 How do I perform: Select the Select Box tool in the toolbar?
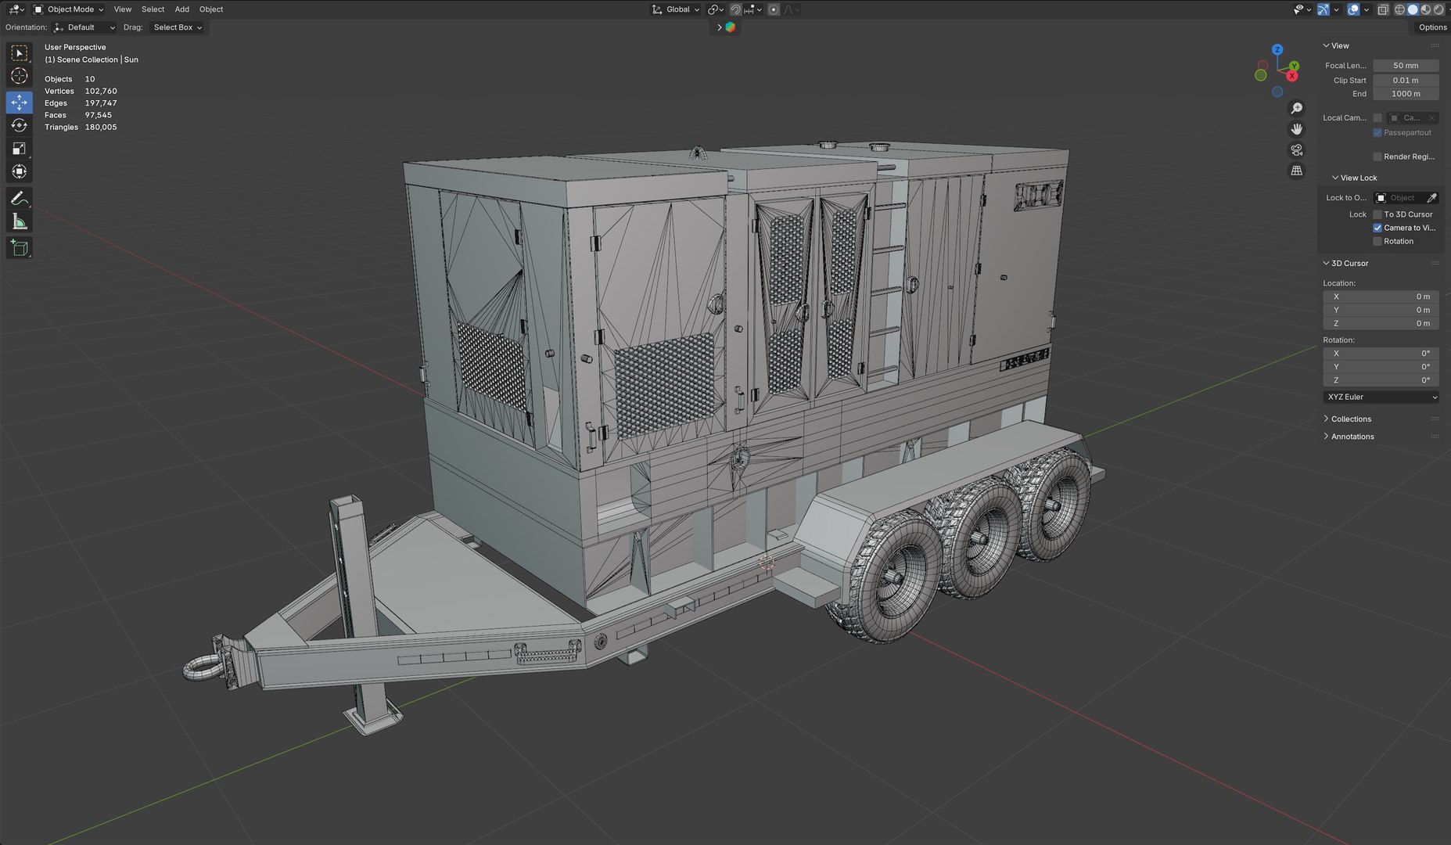click(20, 53)
